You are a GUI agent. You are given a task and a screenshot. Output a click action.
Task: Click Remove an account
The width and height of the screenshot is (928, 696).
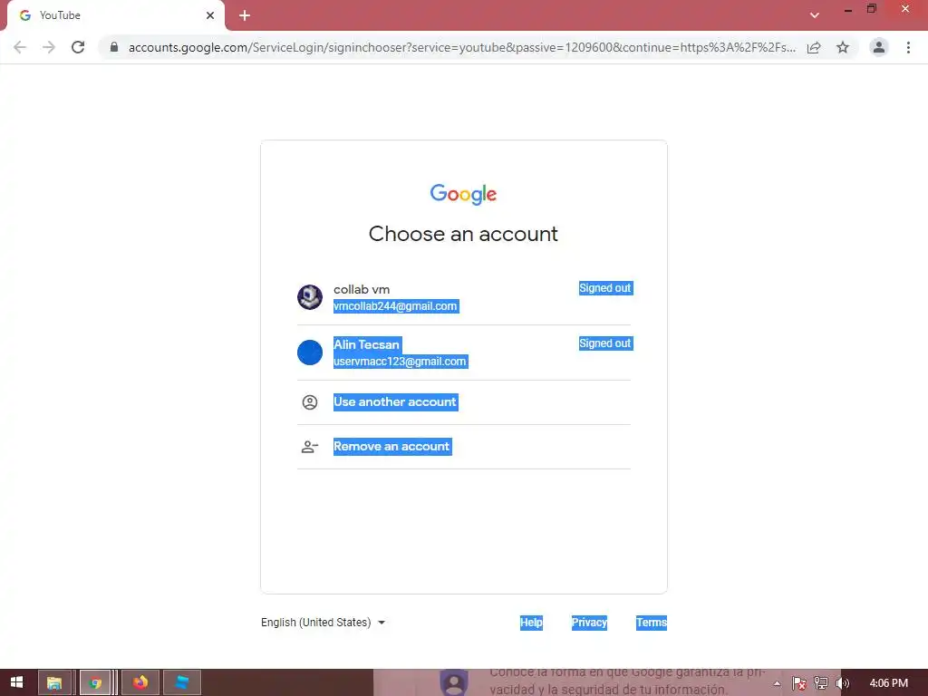click(x=391, y=446)
